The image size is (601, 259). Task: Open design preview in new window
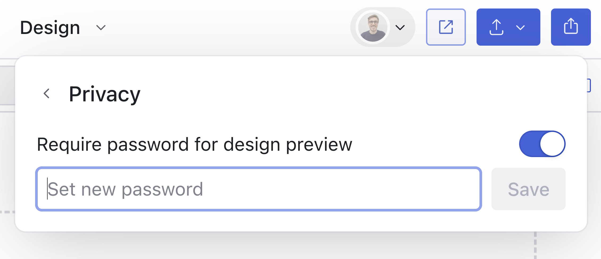click(446, 27)
